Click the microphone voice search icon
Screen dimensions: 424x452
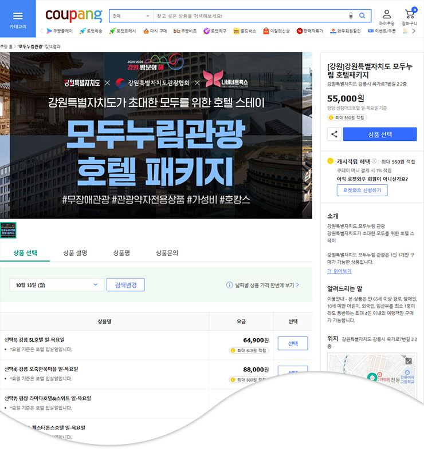pos(351,15)
